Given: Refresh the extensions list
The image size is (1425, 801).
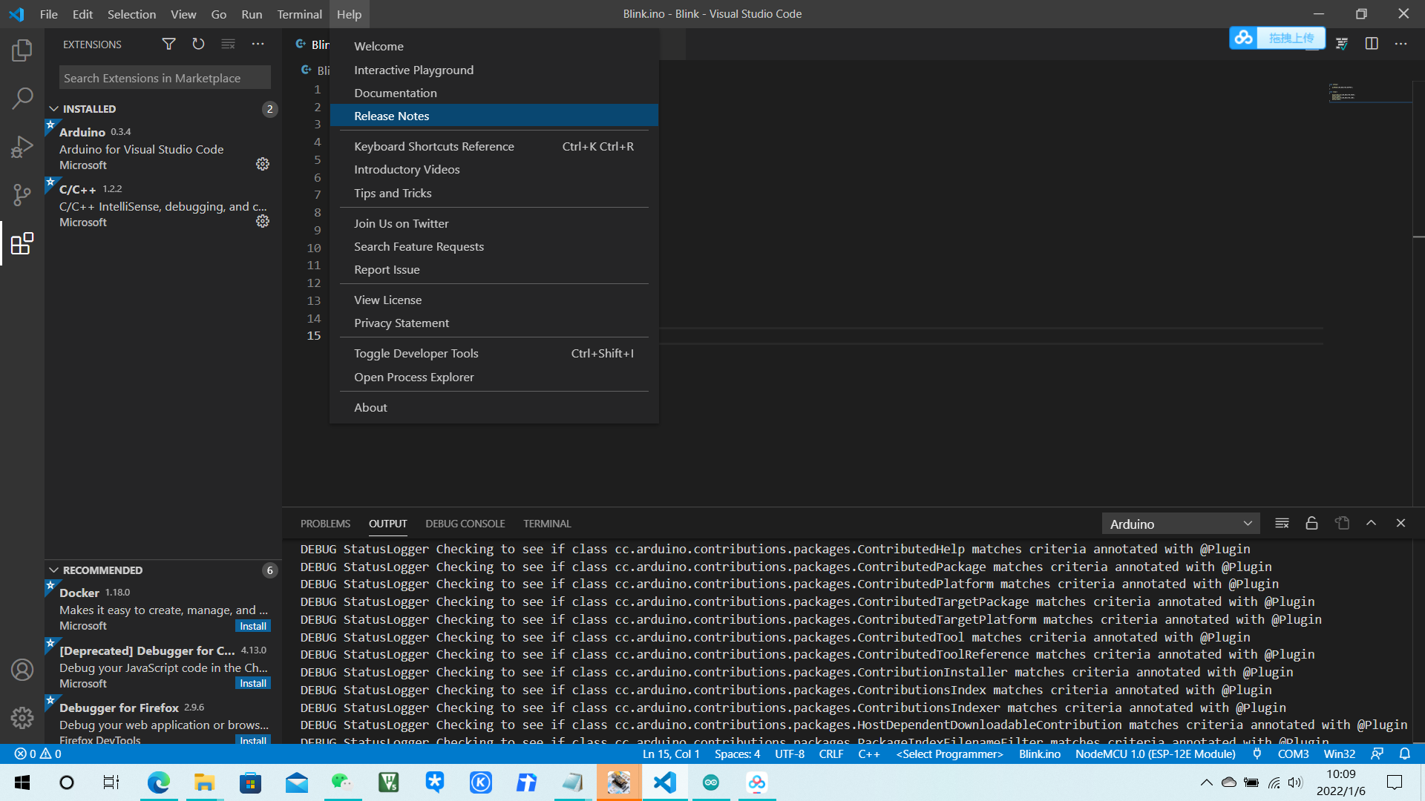Looking at the screenshot, I should (198, 44).
